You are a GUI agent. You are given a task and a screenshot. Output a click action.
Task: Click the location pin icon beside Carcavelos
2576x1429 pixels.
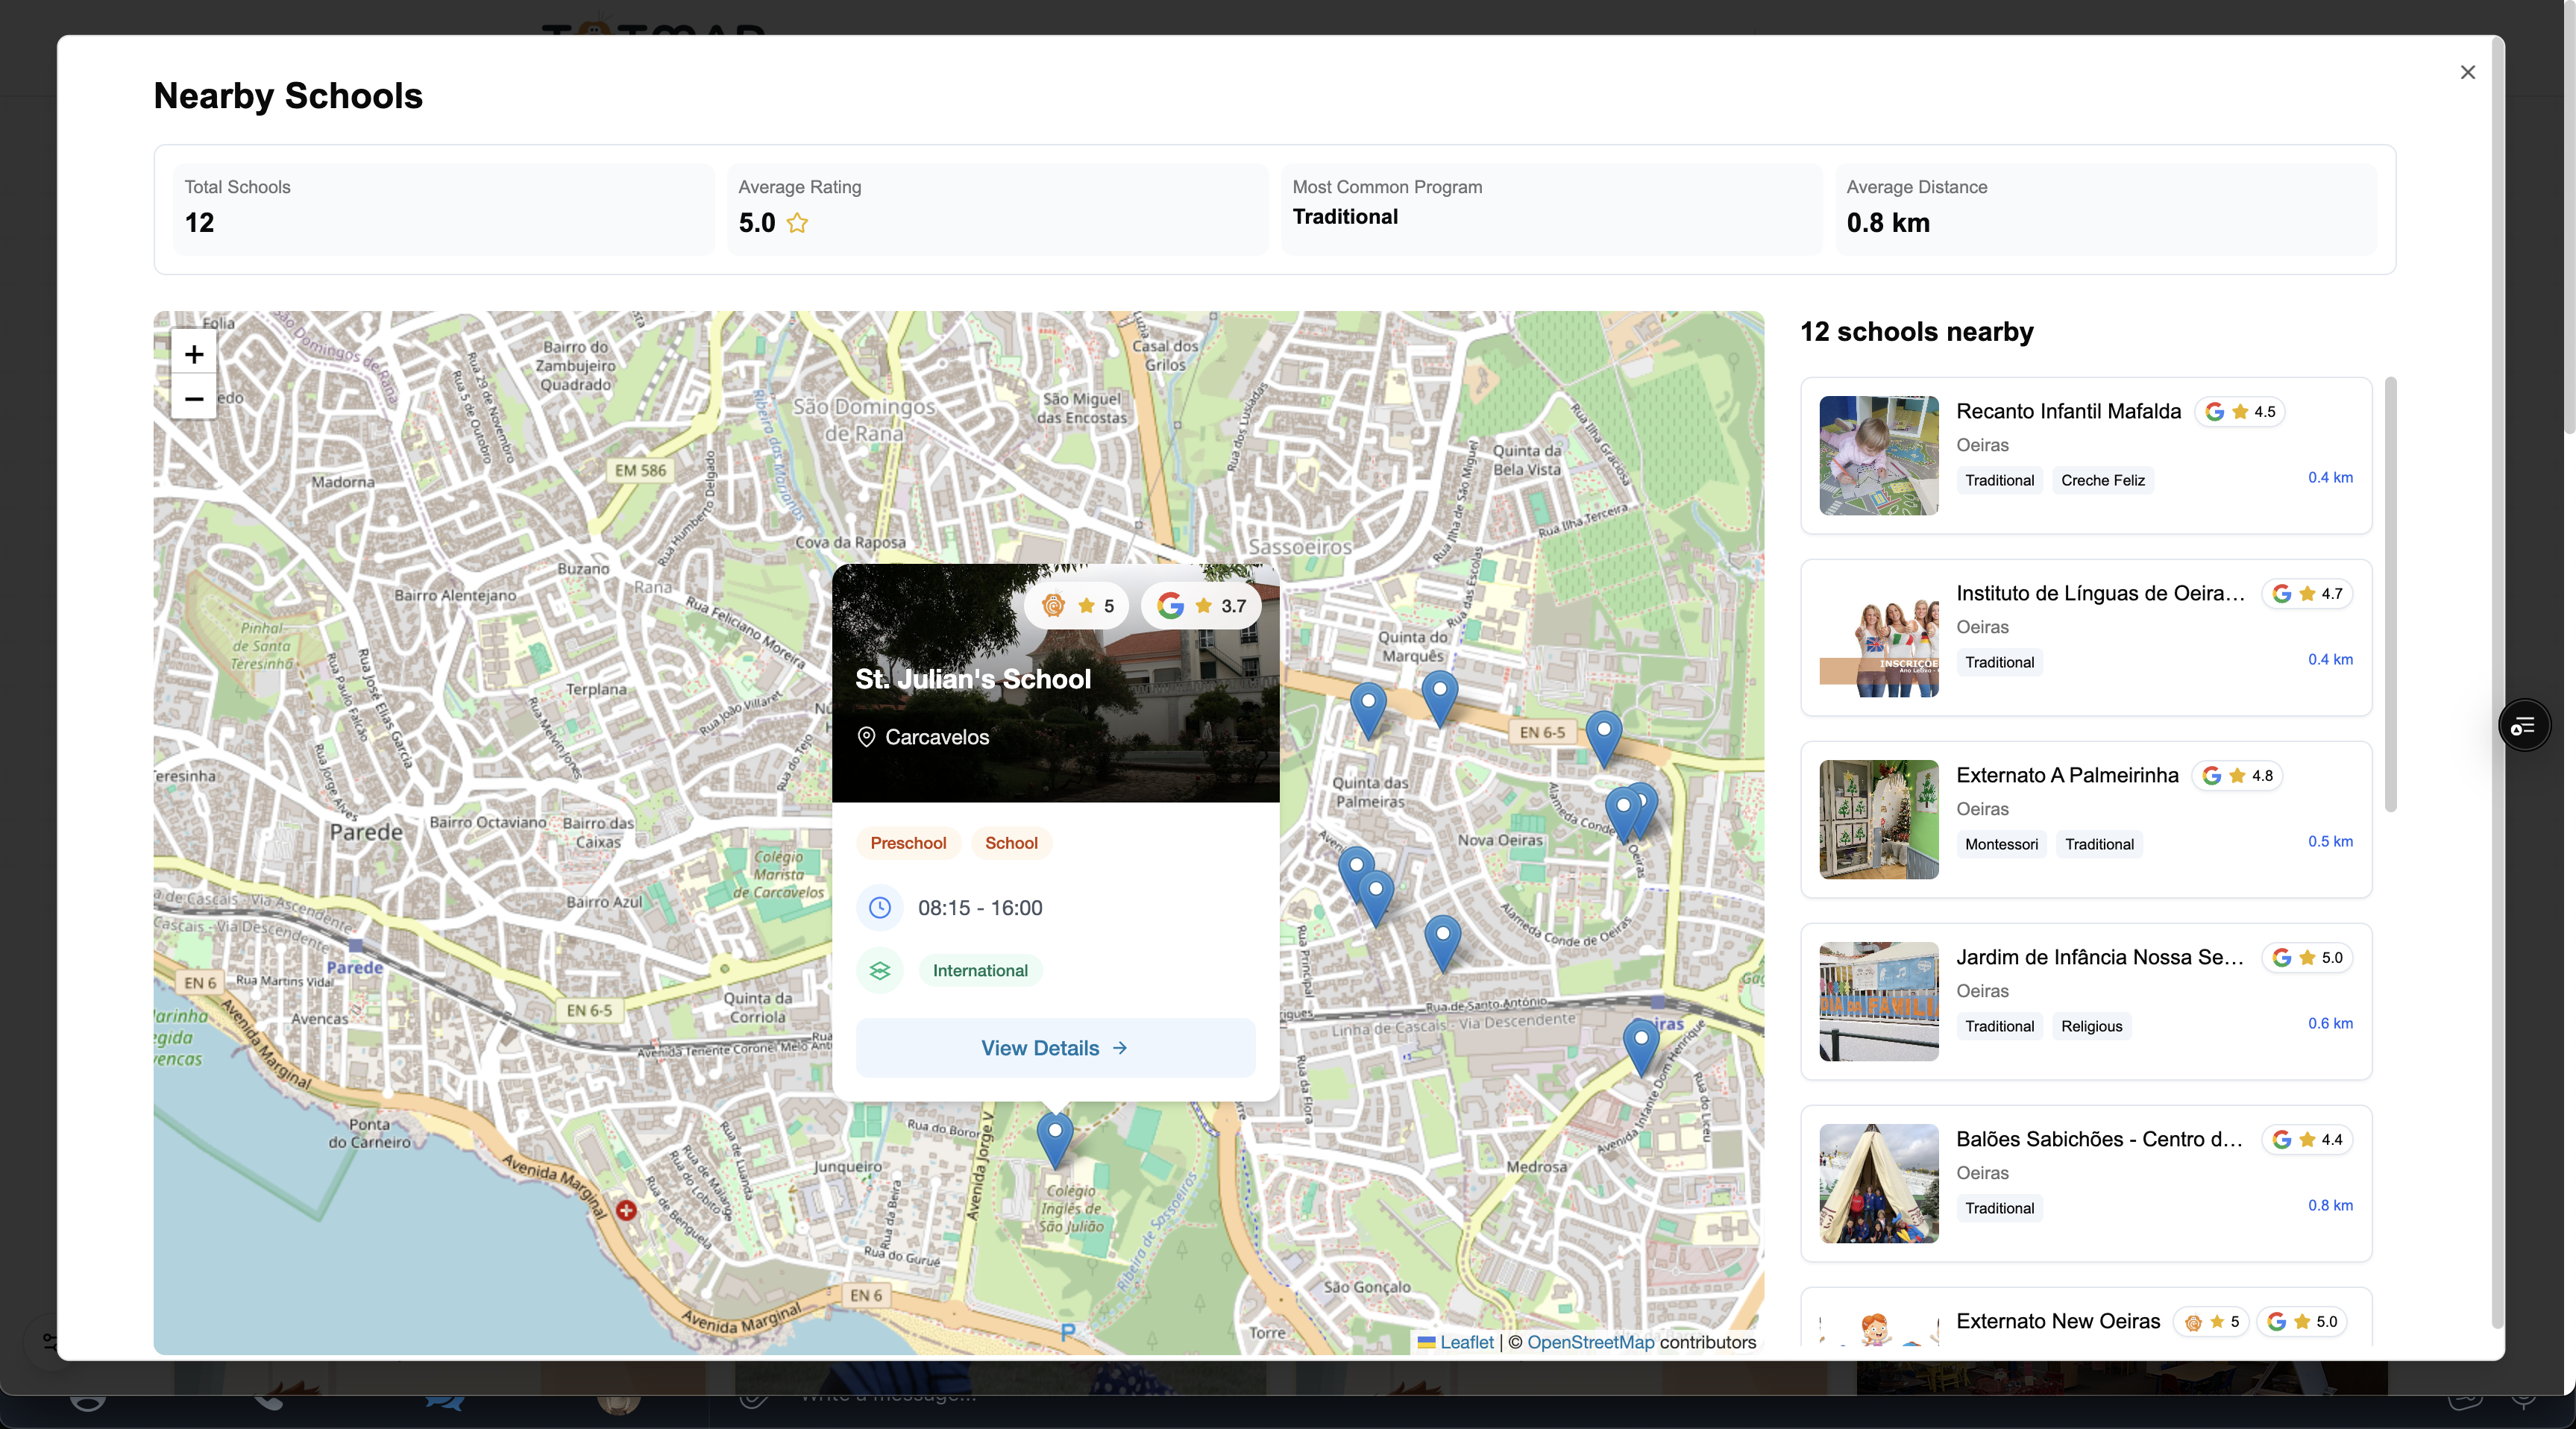point(866,737)
